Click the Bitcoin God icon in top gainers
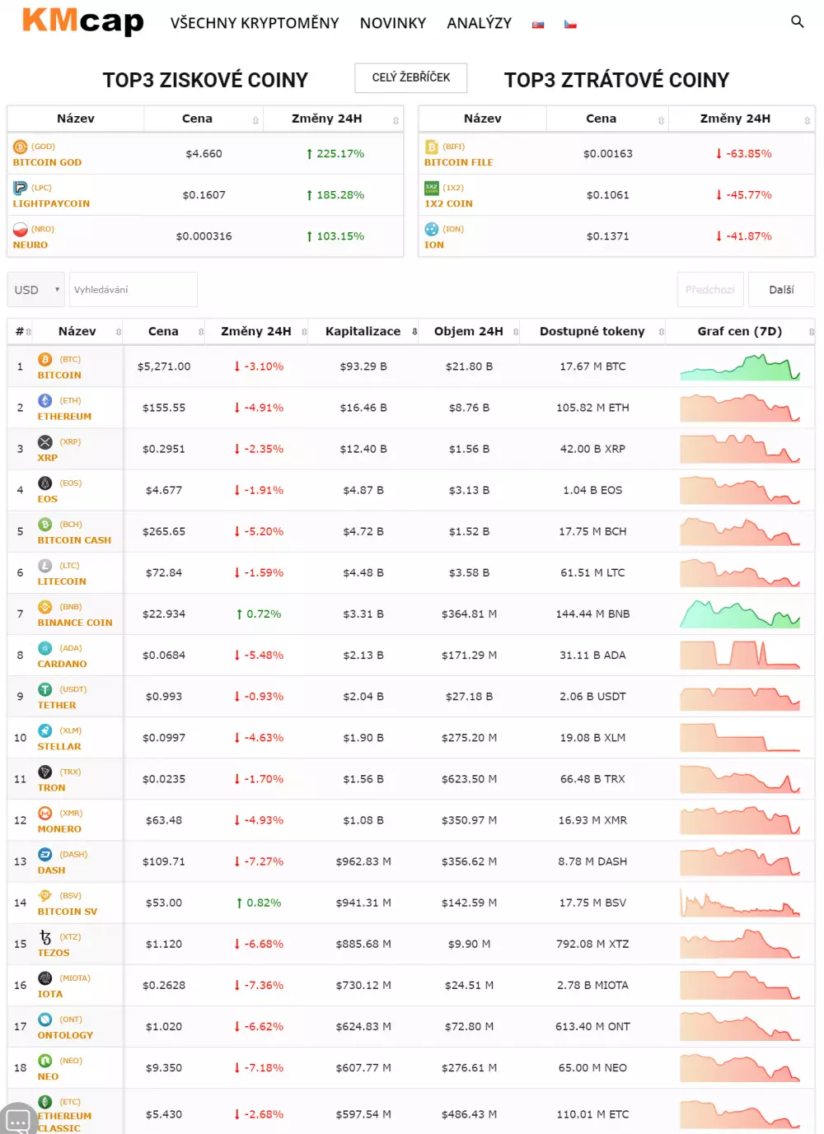This screenshot has width=824, height=1134. point(21,147)
